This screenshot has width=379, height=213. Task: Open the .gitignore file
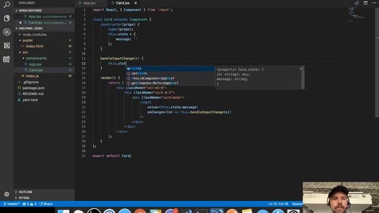click(x=31, y=82)
